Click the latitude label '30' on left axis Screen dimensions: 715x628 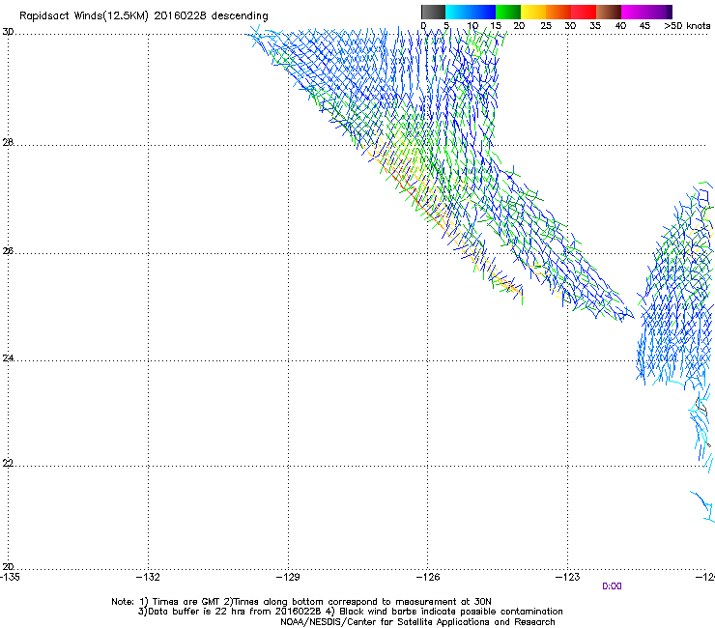point(8,32)
